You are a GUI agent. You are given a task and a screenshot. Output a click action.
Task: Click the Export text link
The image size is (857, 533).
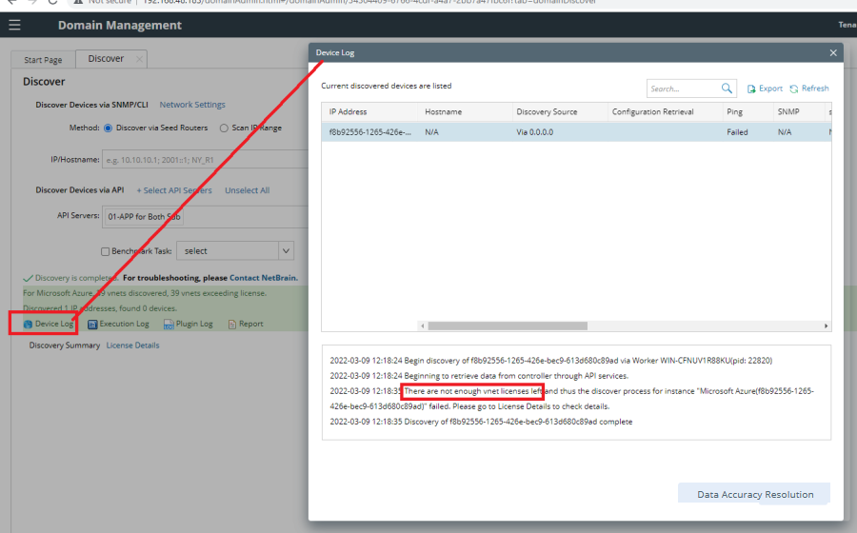pyautogui.click(x=770, y=89)
